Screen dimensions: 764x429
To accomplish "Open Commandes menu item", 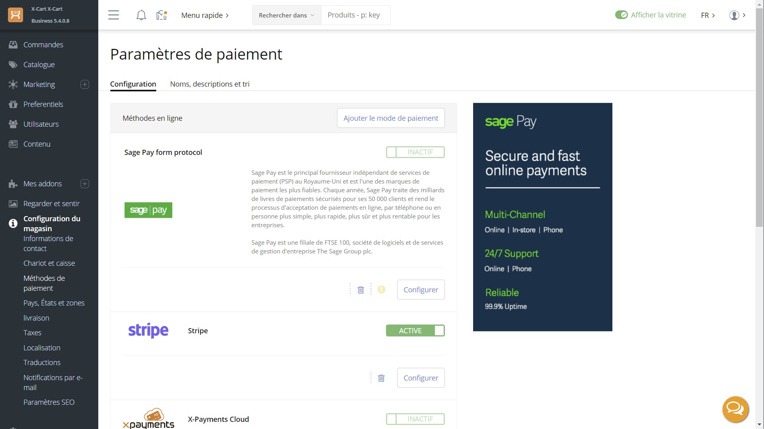I will (x=43, y=44).
